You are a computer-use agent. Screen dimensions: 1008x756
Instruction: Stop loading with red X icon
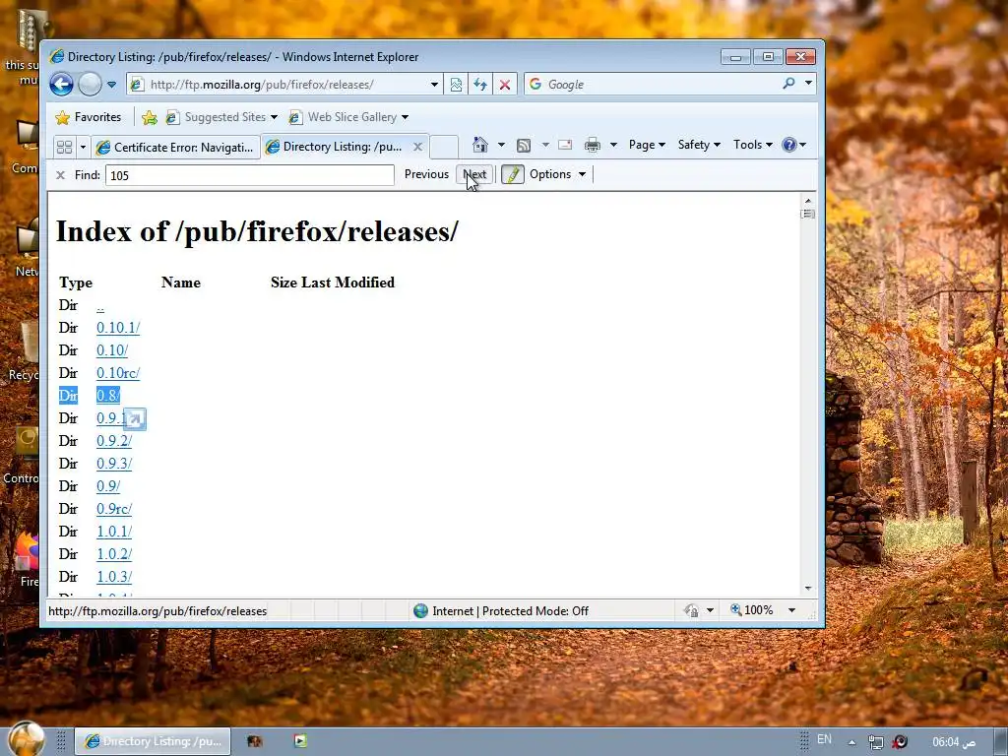click(x=505, y=85)
